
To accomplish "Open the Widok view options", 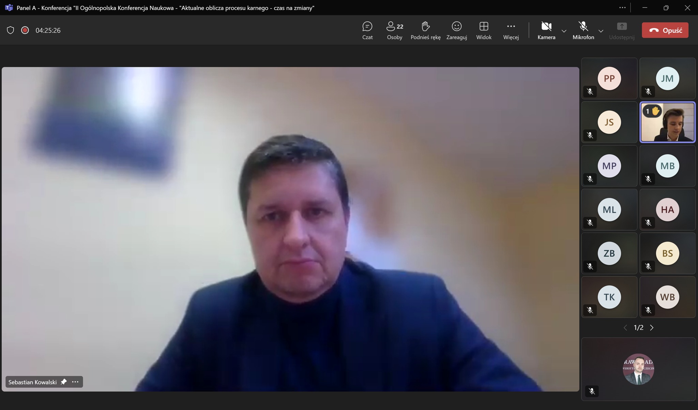I will coord(484,30).
